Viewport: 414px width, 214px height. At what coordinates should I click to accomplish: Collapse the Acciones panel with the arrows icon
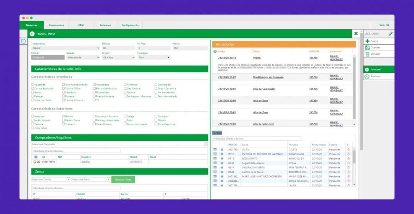click(391, 34)
